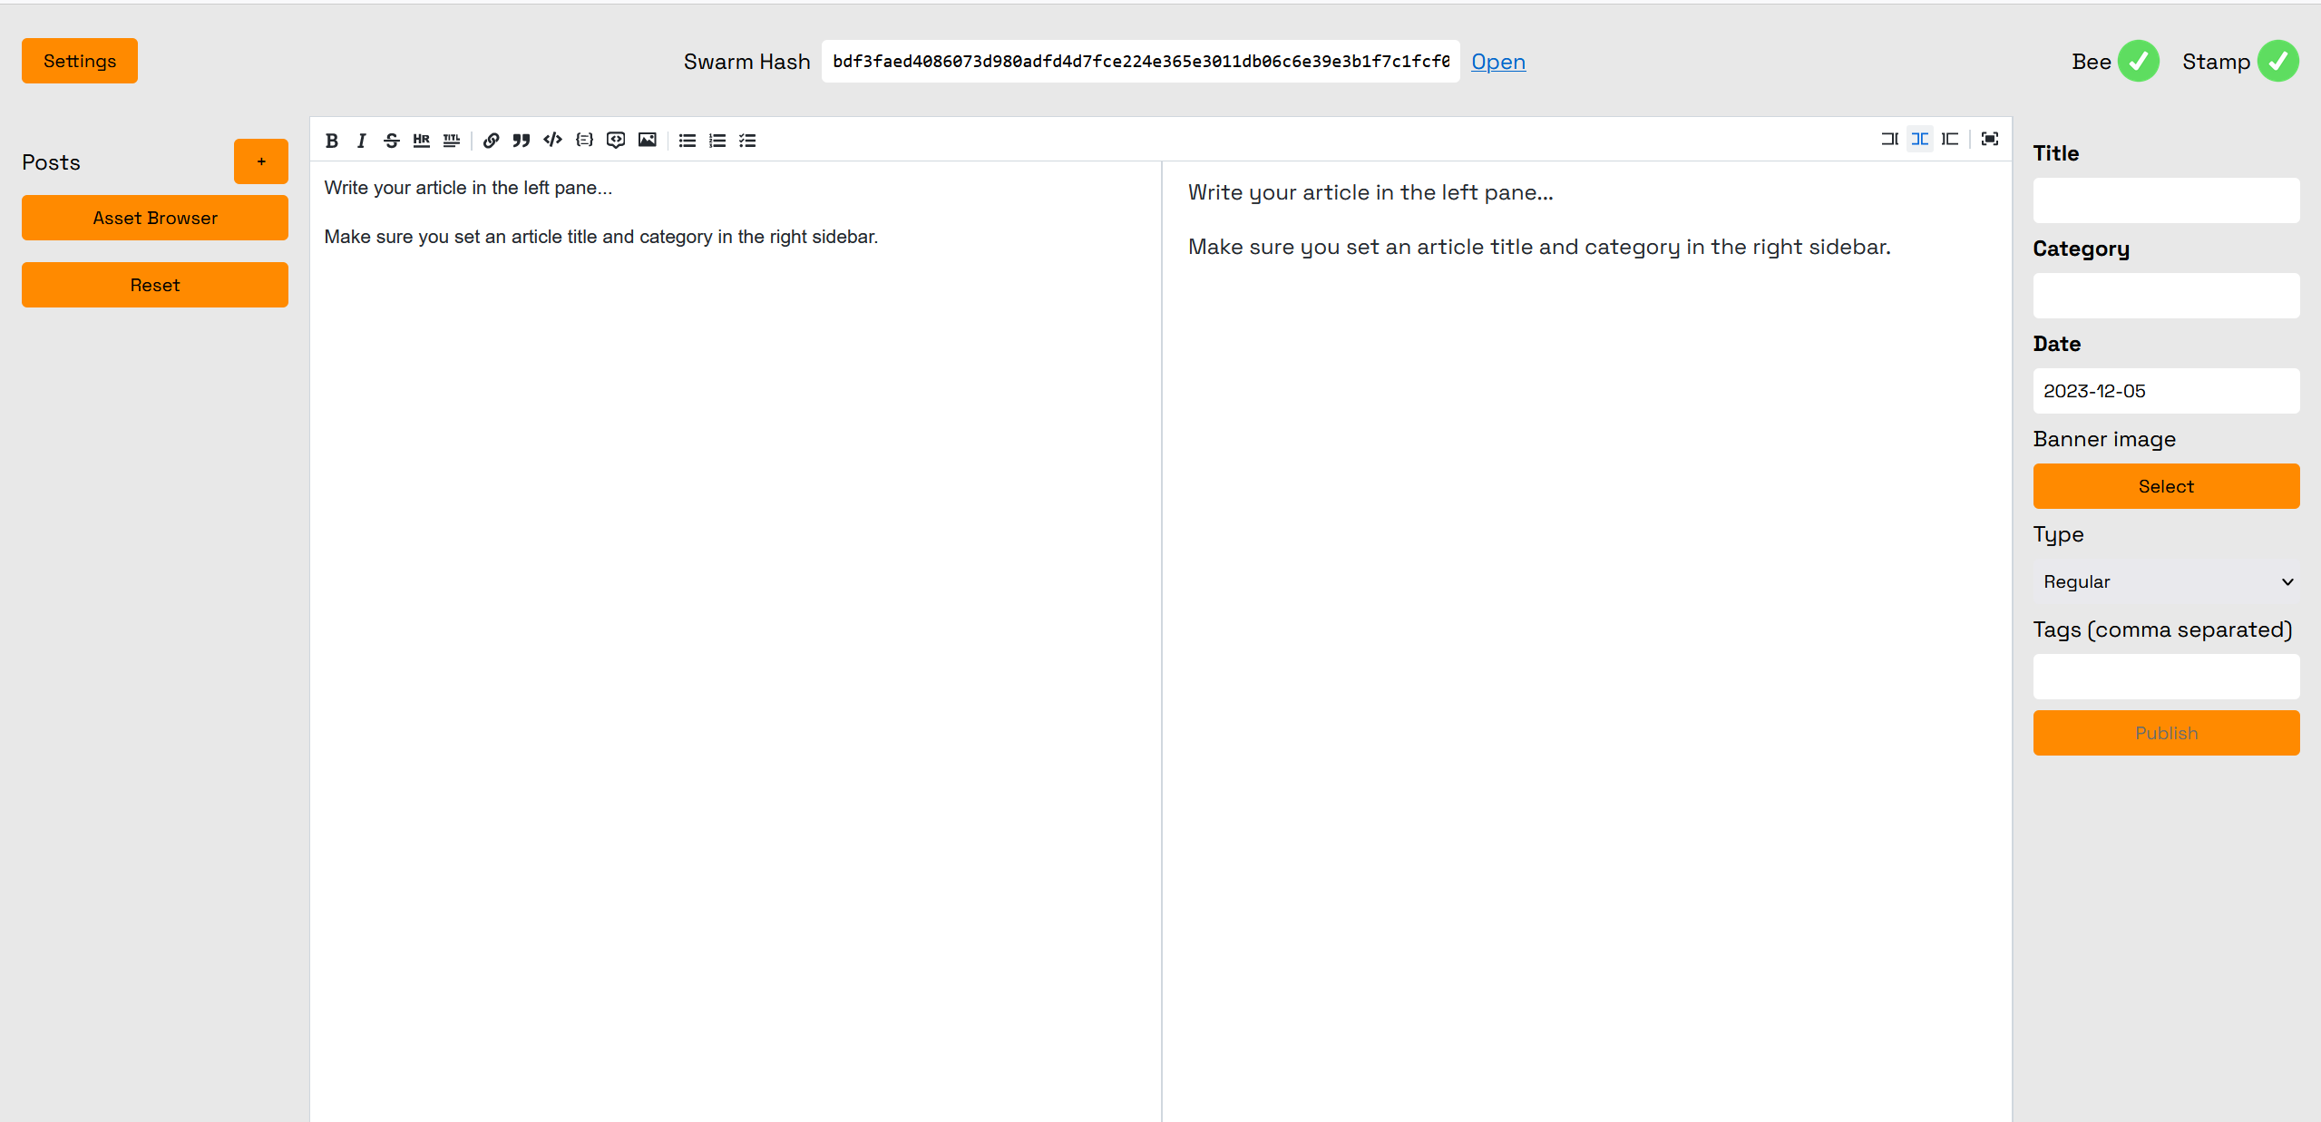Open the Asset Browser
Image resolution: width=2321 pixels, height=1122 pixels.
(x=155, y=218)
